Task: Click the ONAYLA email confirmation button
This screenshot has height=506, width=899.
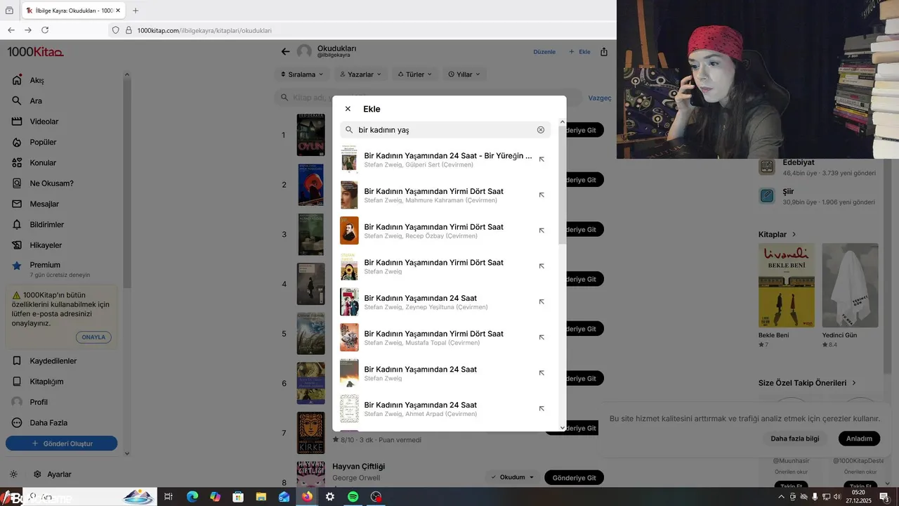Action: pyautogui.click(x=93, y=337)
